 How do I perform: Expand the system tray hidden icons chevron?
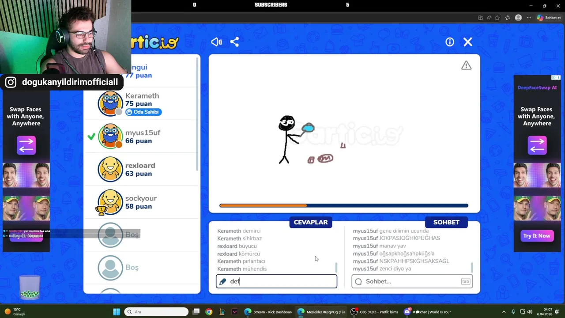504,312
